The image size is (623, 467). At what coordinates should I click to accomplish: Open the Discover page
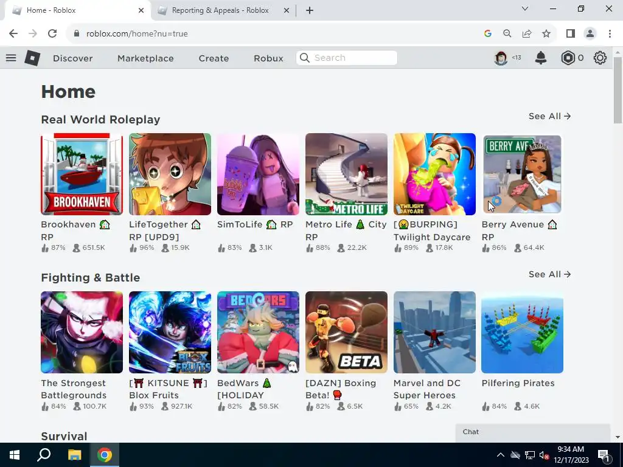[73, 58]
